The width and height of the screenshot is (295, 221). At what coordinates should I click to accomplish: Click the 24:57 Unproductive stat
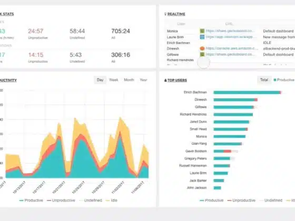(x=36, y=31)
